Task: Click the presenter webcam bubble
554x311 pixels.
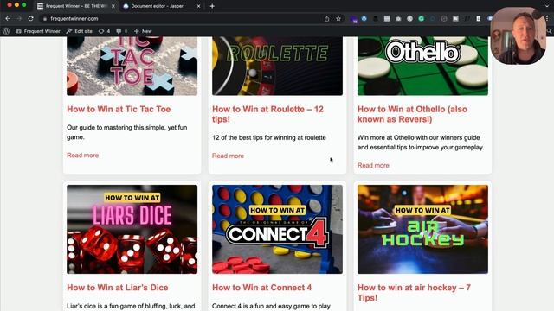Action: pos(519,35)
